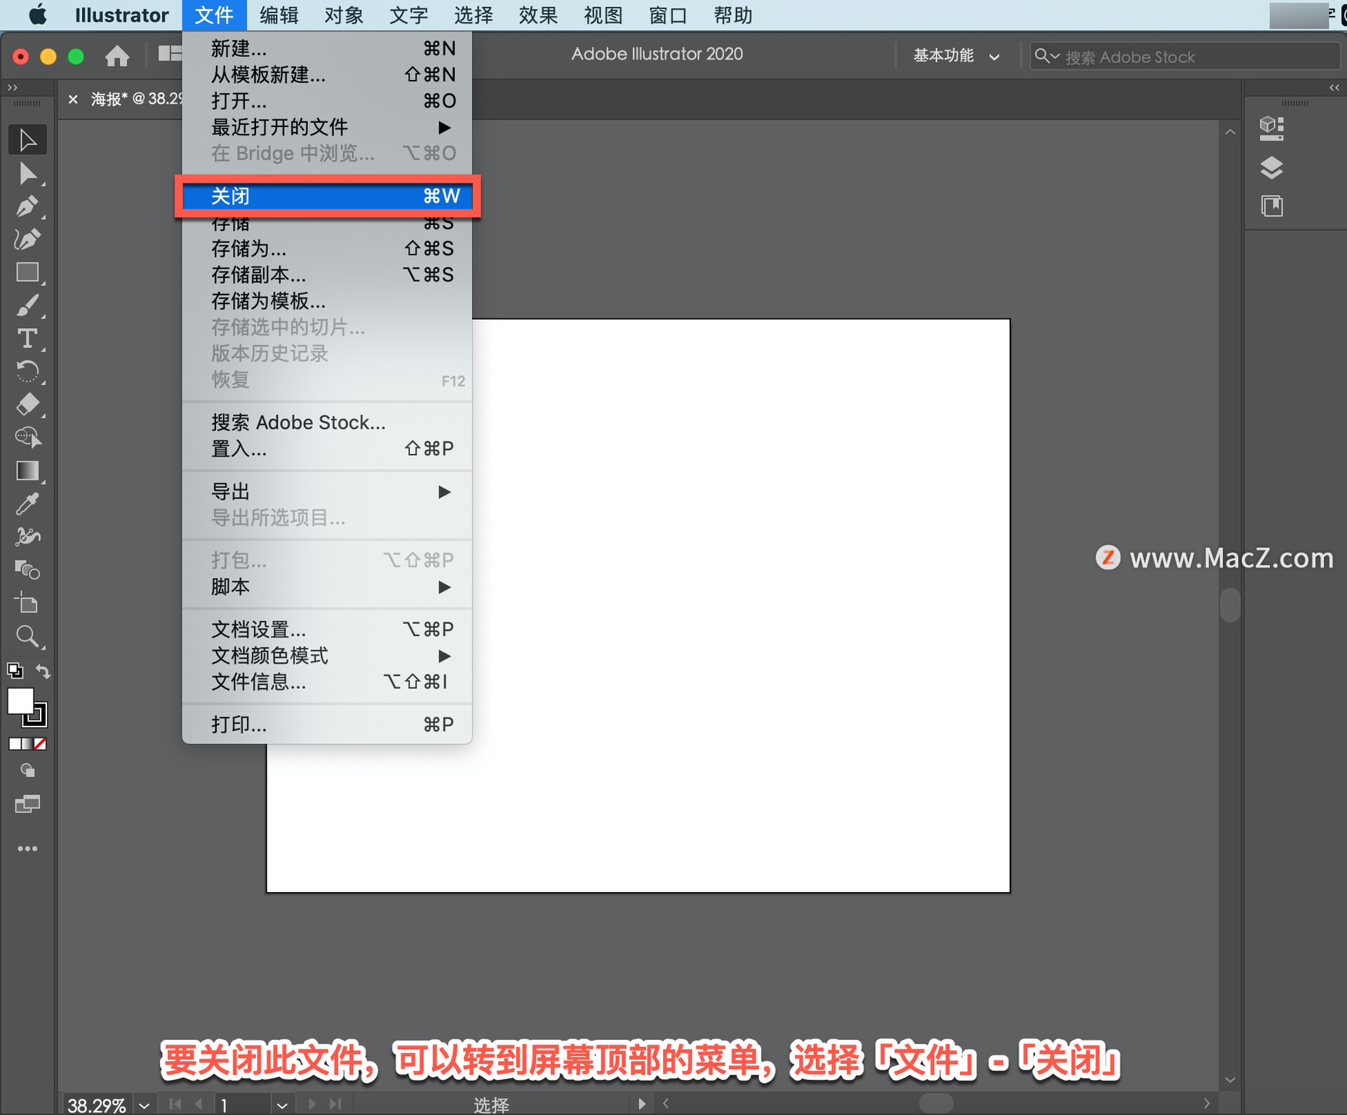Open the Layers panel icon
The image size is (1347, 1115).
(x=1271, y=168)
